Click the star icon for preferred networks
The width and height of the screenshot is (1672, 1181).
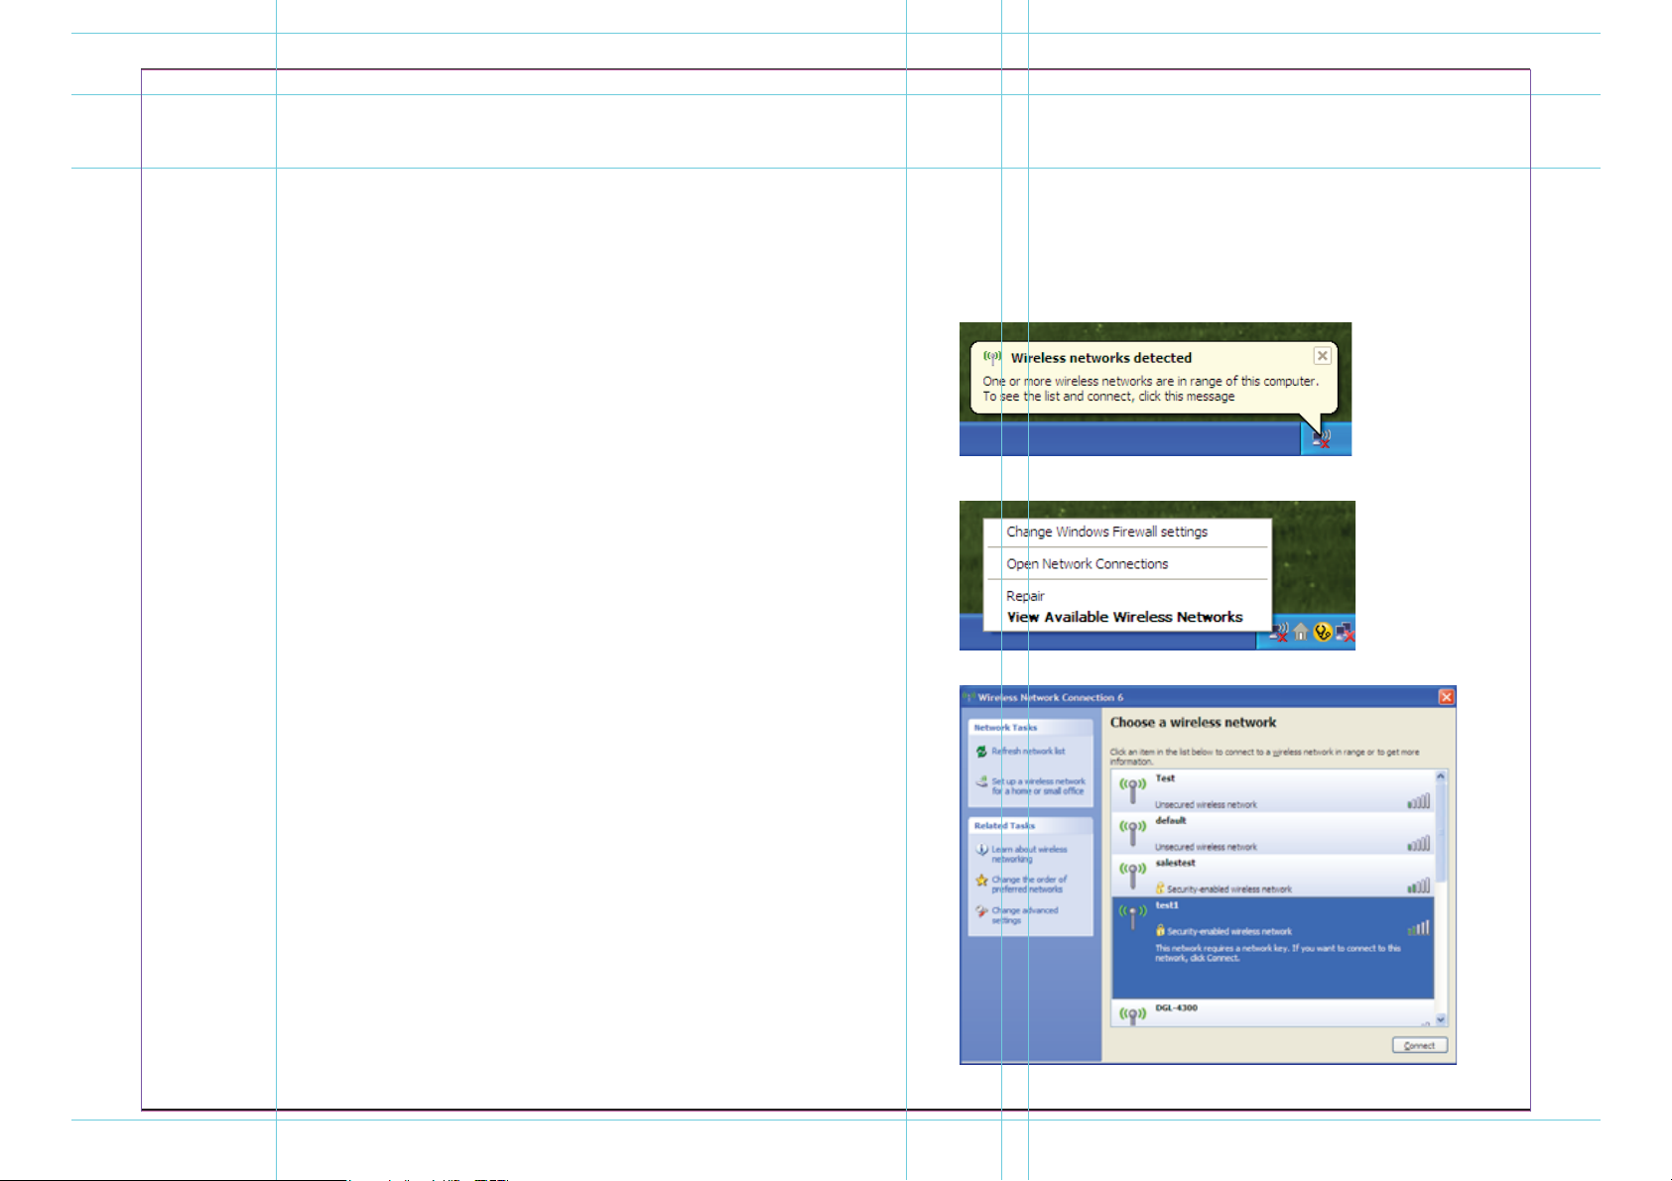(x=981, y=881)
